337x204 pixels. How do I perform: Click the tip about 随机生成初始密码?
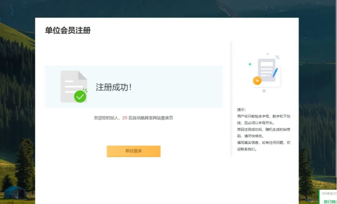pyautogui.click(x=263, y=133)
